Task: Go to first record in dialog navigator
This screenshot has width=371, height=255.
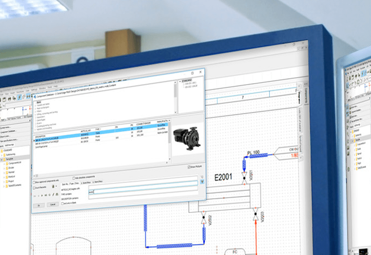Action: click(35, 196)
